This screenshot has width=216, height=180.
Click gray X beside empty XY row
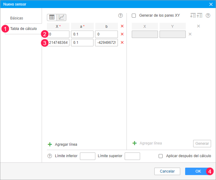(190, 34)
